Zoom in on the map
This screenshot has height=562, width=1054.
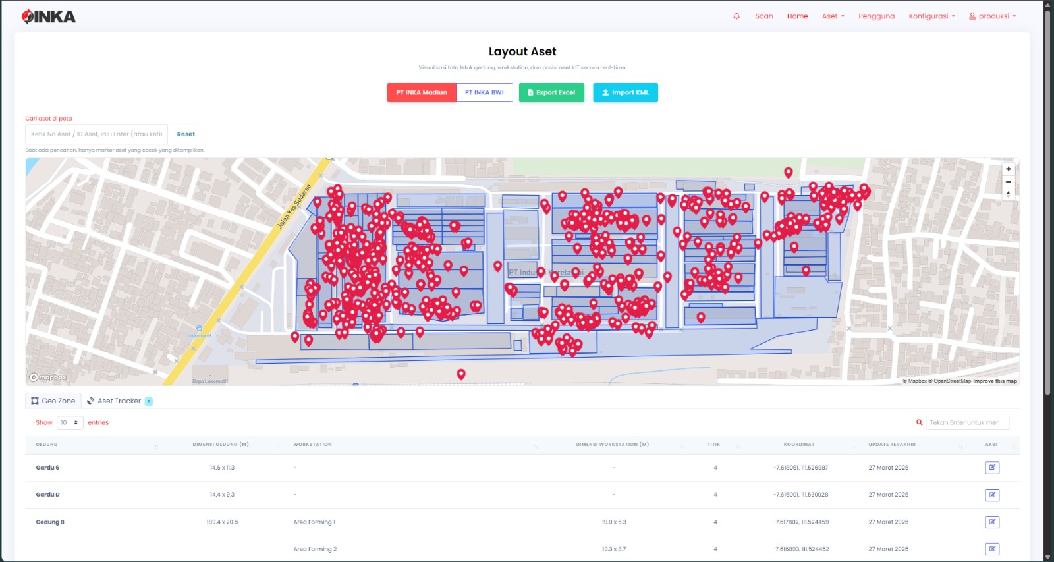[x=1008, y=169]
